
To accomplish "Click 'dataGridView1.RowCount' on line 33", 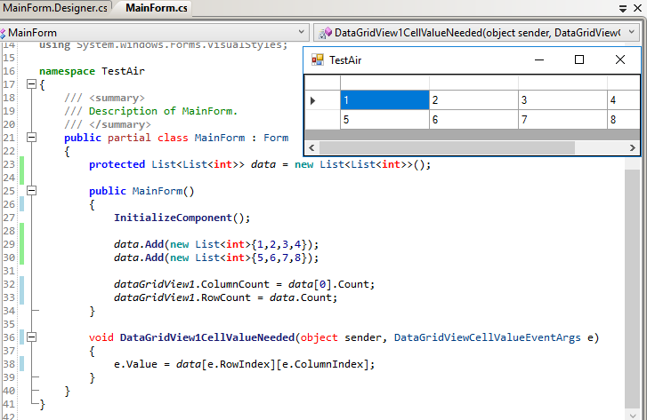I will (182, 297).
